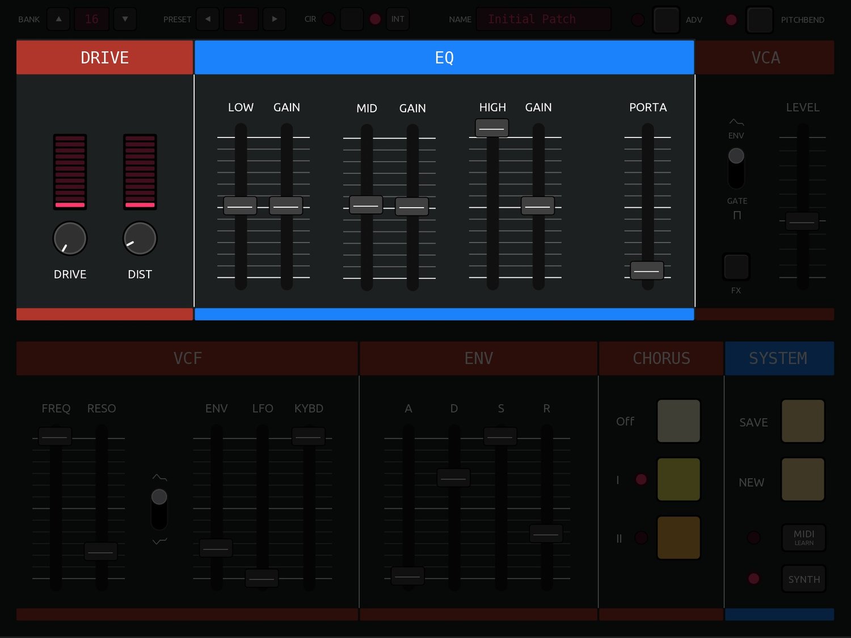This screenshot has width=851, height=638.
Task: Click the HIGH frequency slider handle
Action: [492, 128]
